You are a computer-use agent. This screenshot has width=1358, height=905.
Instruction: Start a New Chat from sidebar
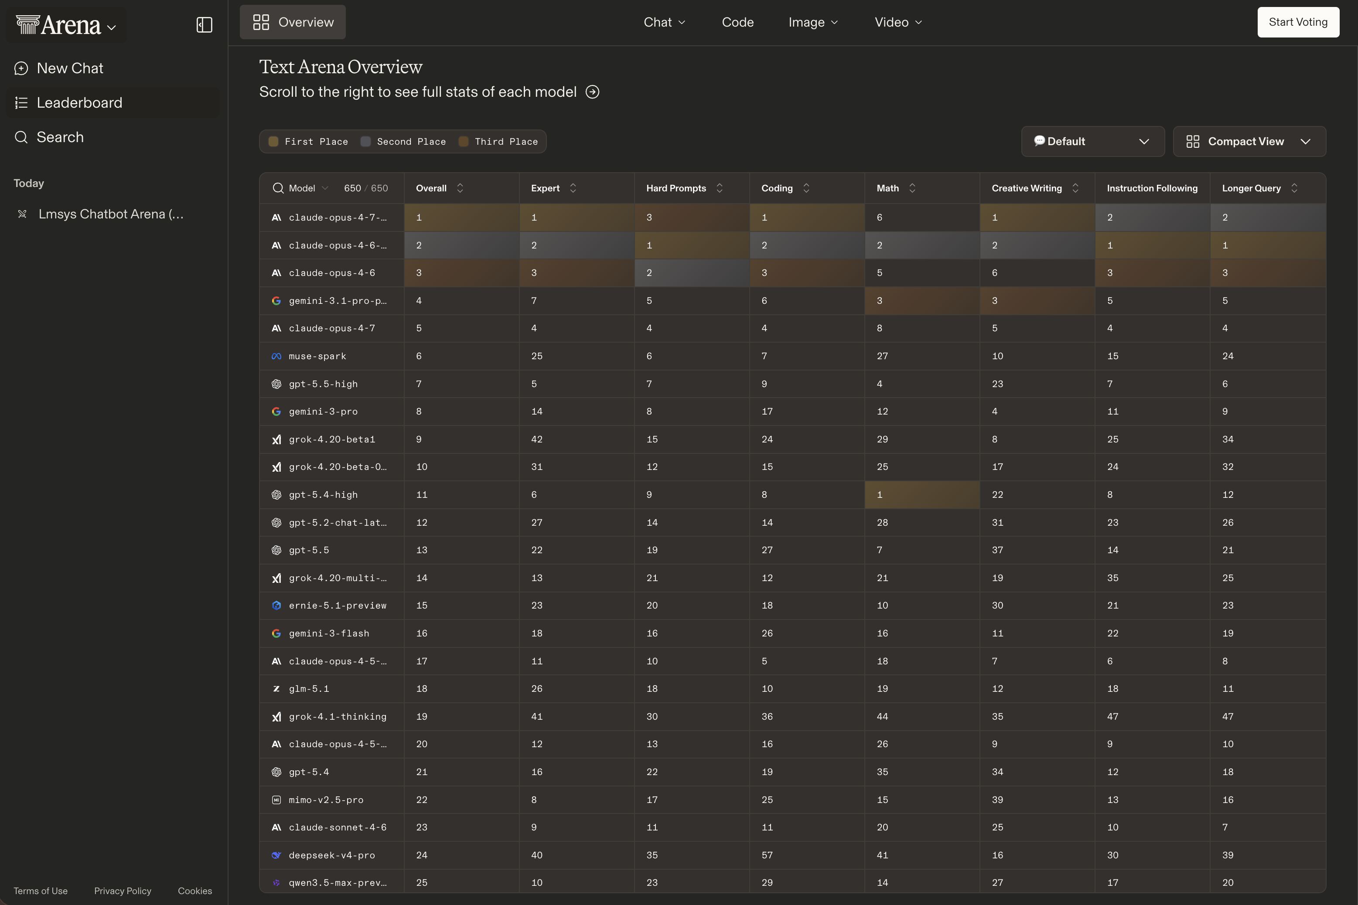(113, 68)
